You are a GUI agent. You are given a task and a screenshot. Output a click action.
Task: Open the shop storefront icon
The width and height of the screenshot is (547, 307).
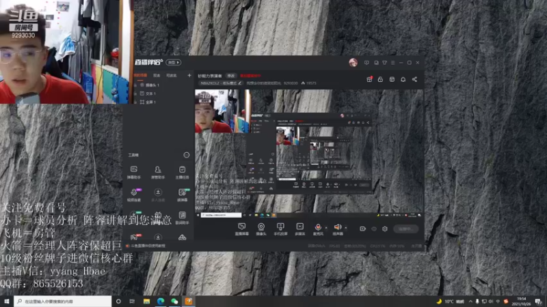(x=392, y=79)
